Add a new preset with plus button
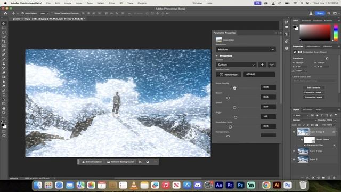Viewport: 341px width, 192px height. (262, 65)
